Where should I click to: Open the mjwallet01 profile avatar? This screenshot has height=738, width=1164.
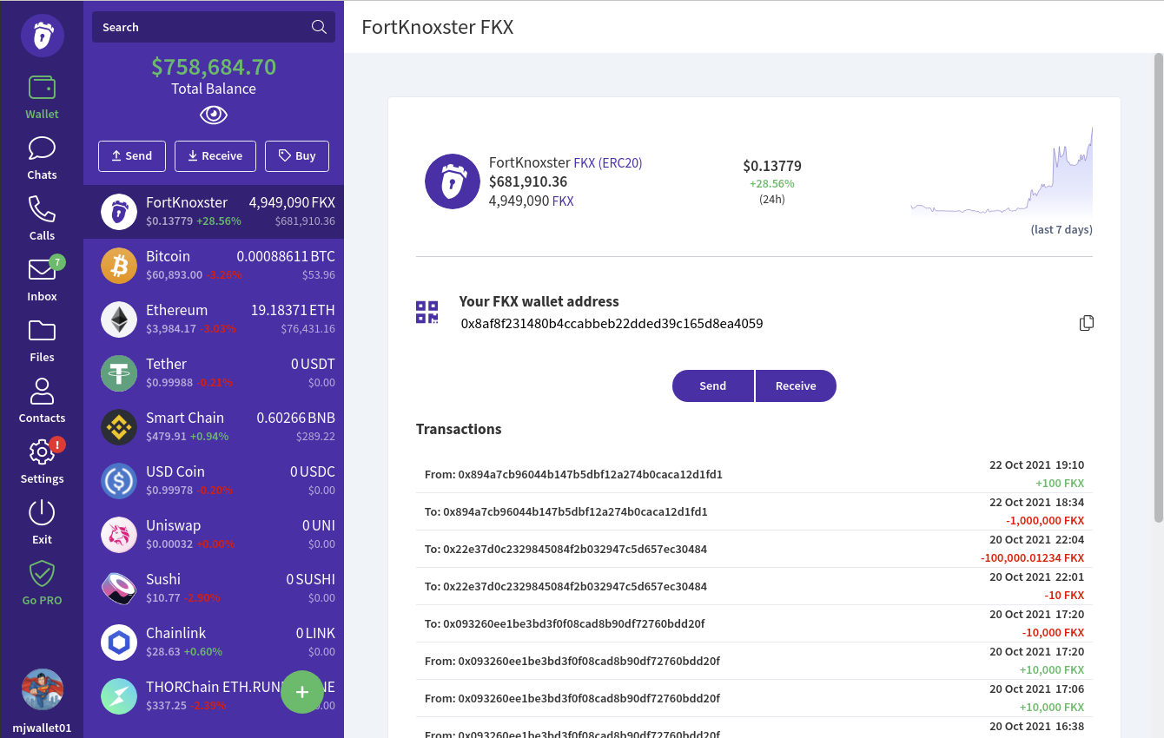coord(43,689)
